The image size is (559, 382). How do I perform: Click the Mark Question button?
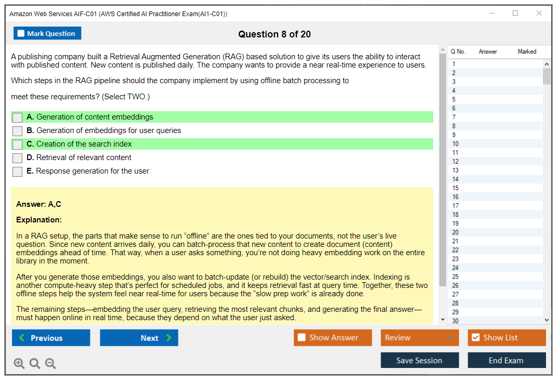click(x=47, y=33)
